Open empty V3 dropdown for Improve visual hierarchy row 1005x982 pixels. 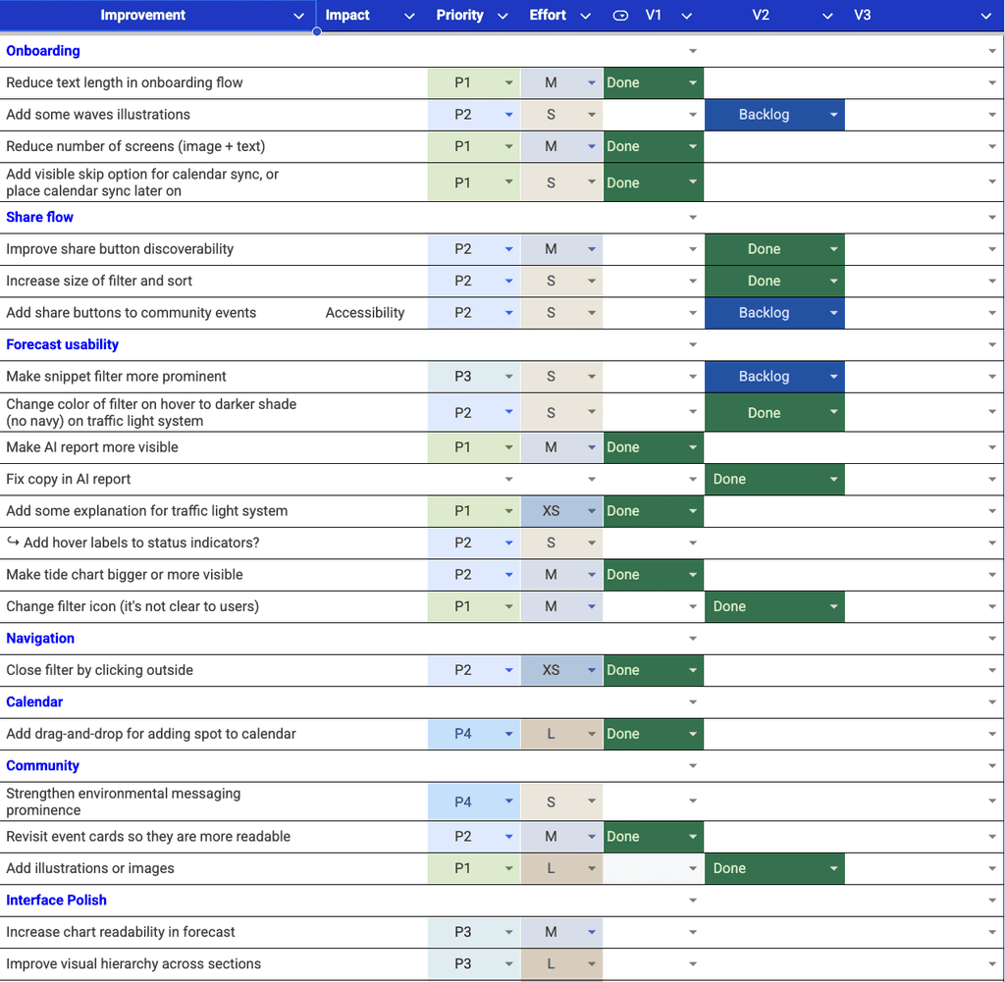[992, 964]
